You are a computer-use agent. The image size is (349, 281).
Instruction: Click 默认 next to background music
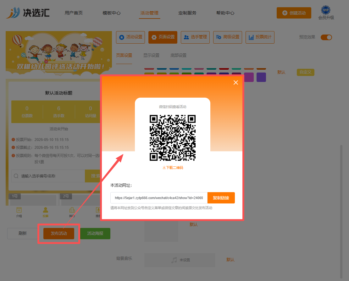coord(230,260)
